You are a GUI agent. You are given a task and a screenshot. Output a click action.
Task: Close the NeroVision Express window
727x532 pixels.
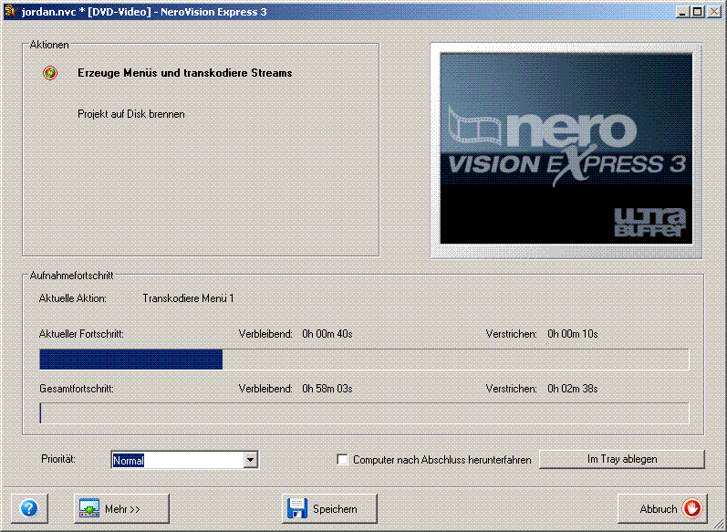714,12
